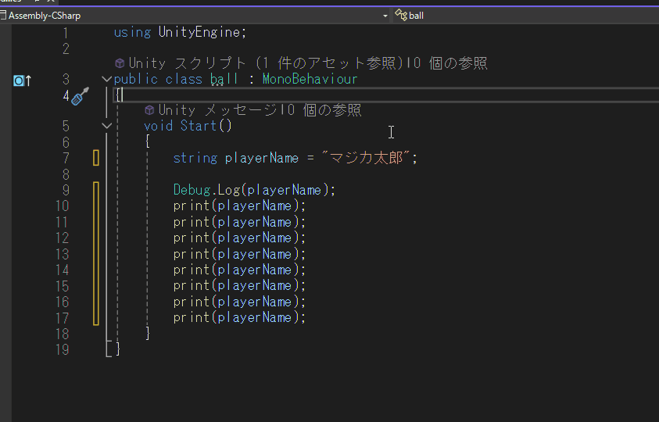Click the yellow change bar beside lines 9-17
The image size is (659, 422).
pyautogui.click(x=96, y=253)
